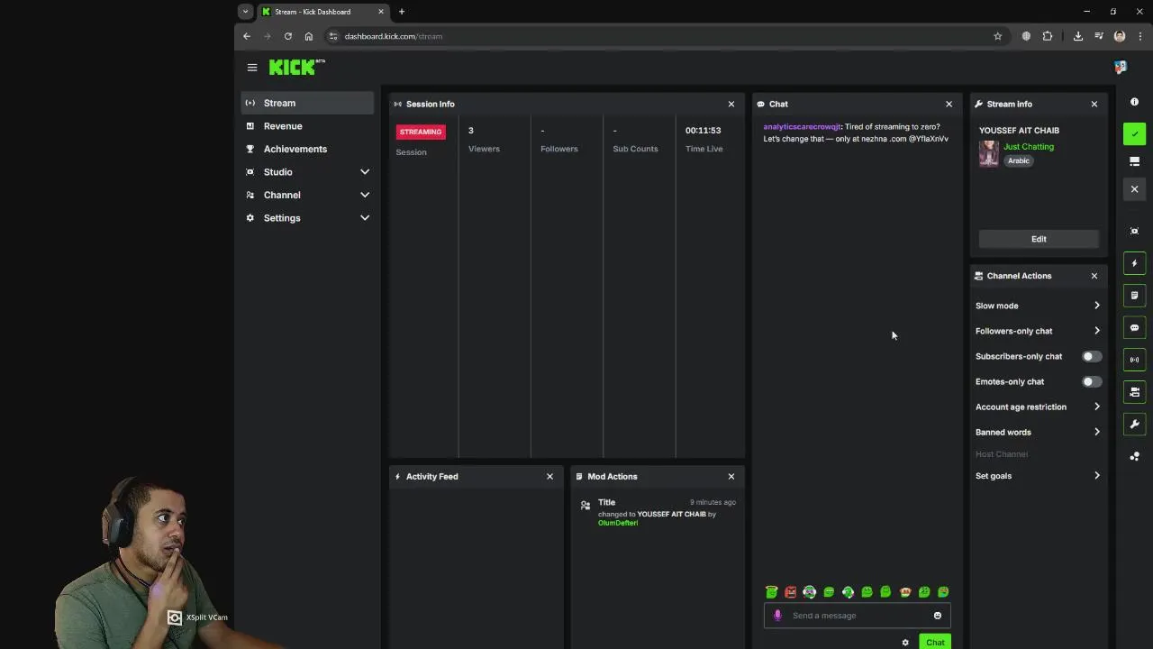
Task: Select Stream in left sidebar
Action: point(307,103)
